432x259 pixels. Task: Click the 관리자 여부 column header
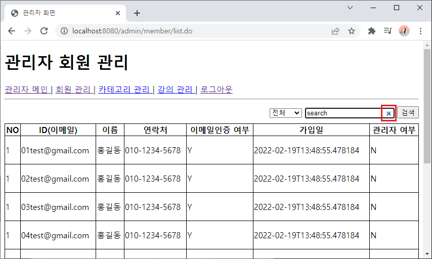point(394,130)
